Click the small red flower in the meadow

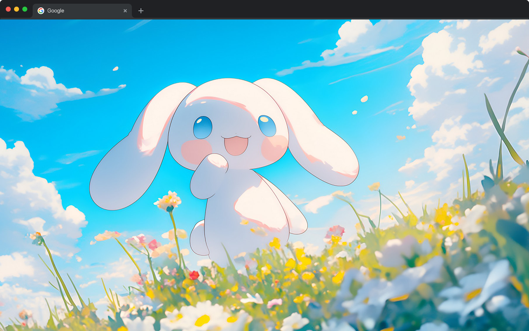[194, 275]
